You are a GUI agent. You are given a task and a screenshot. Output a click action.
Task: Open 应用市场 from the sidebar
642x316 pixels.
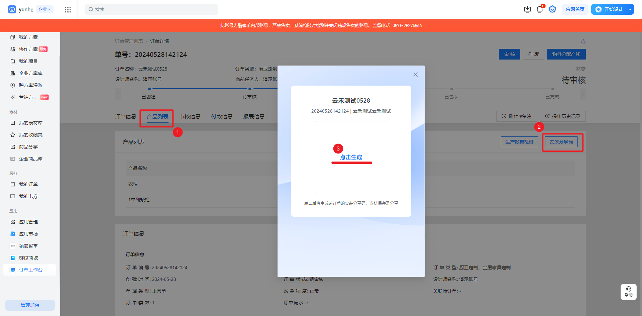[28, 234]
